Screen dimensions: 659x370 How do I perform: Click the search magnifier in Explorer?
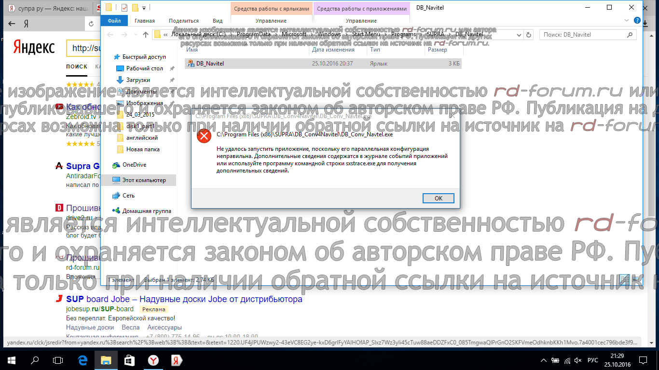click(631, 35)
